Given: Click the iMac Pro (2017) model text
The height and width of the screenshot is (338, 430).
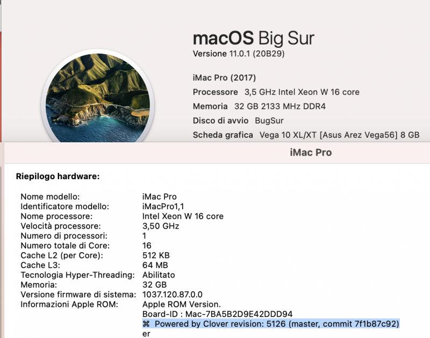Looking at the screenshot, I should coord(224,78).
